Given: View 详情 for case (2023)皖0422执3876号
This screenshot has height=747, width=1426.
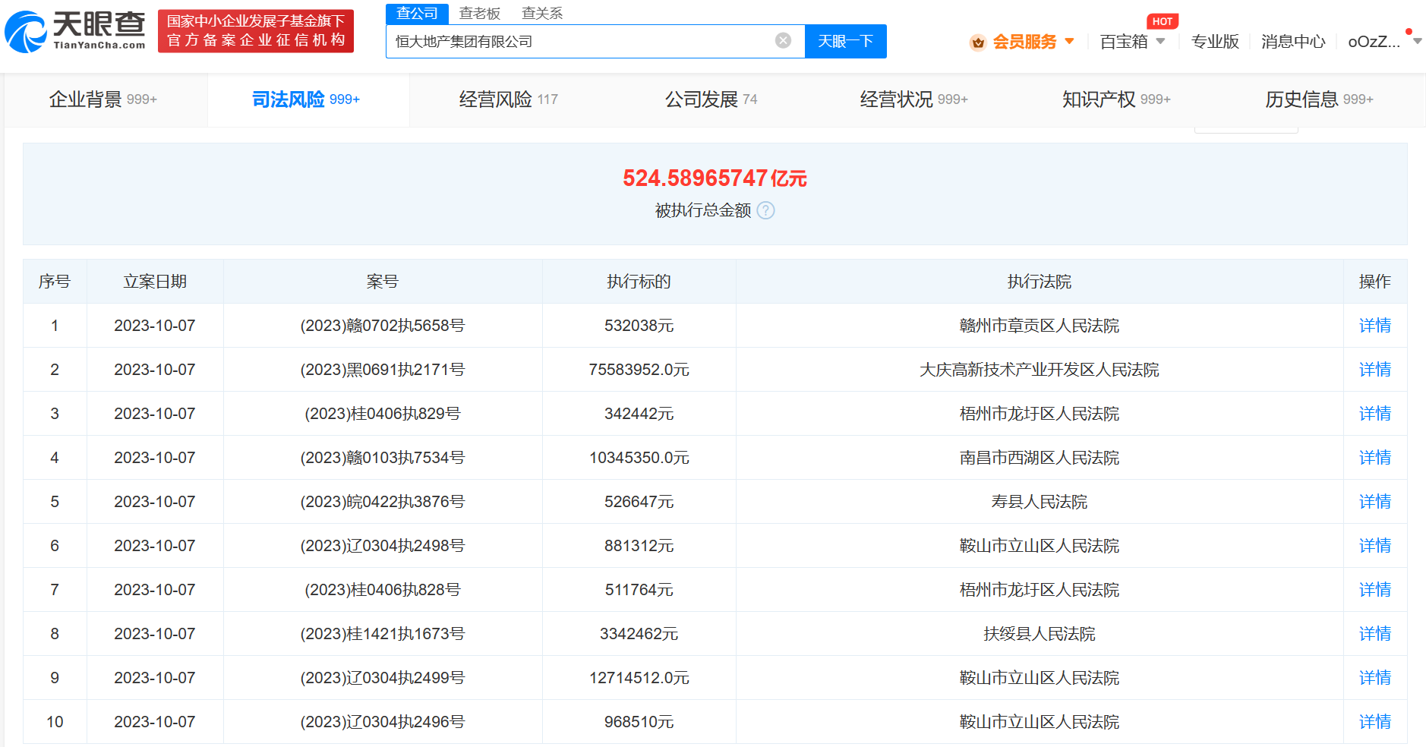Looking at the screenshot, I should (1375, 502).
